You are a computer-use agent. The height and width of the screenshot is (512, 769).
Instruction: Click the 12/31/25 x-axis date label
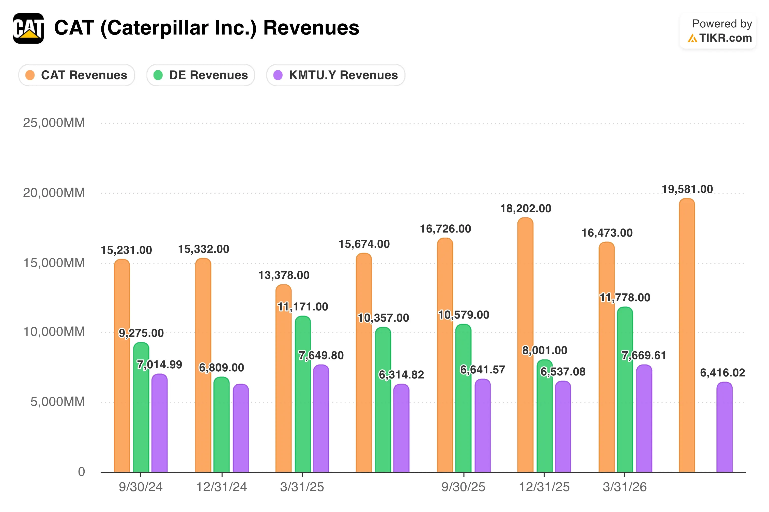[545, 487]
